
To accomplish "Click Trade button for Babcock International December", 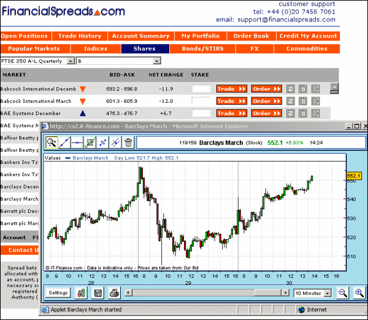I will click(232, 89).
